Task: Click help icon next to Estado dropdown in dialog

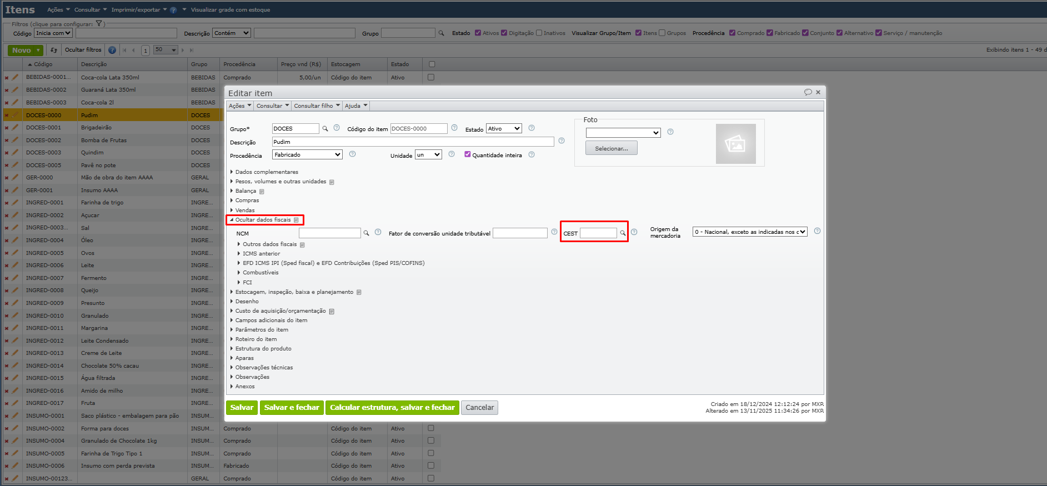Action: pyautogui.click(x=532, y=128)
